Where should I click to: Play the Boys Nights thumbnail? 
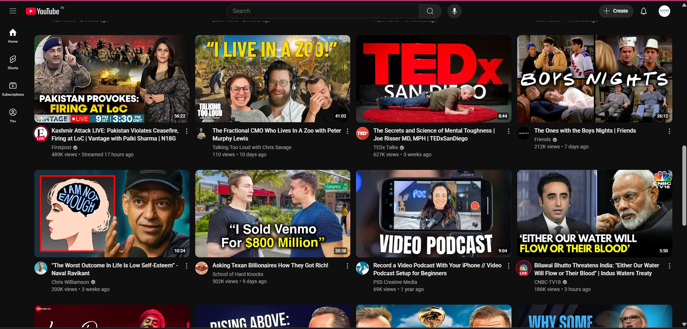pos(595,79)
